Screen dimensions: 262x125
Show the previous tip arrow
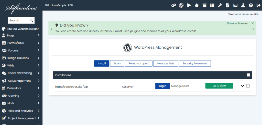(x=52, y=29)
